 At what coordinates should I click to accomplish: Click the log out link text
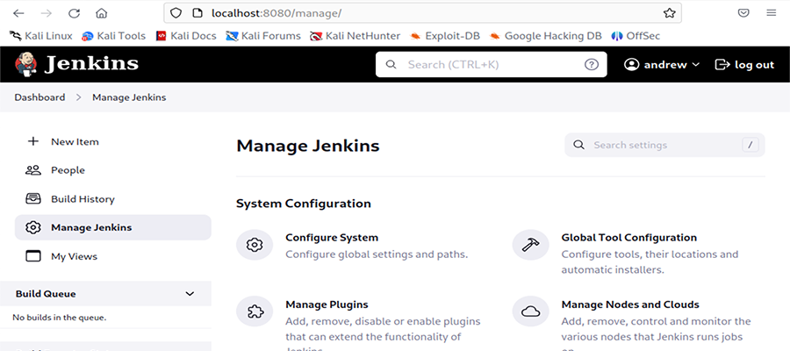pyautogui.click(x=754, y=64)
